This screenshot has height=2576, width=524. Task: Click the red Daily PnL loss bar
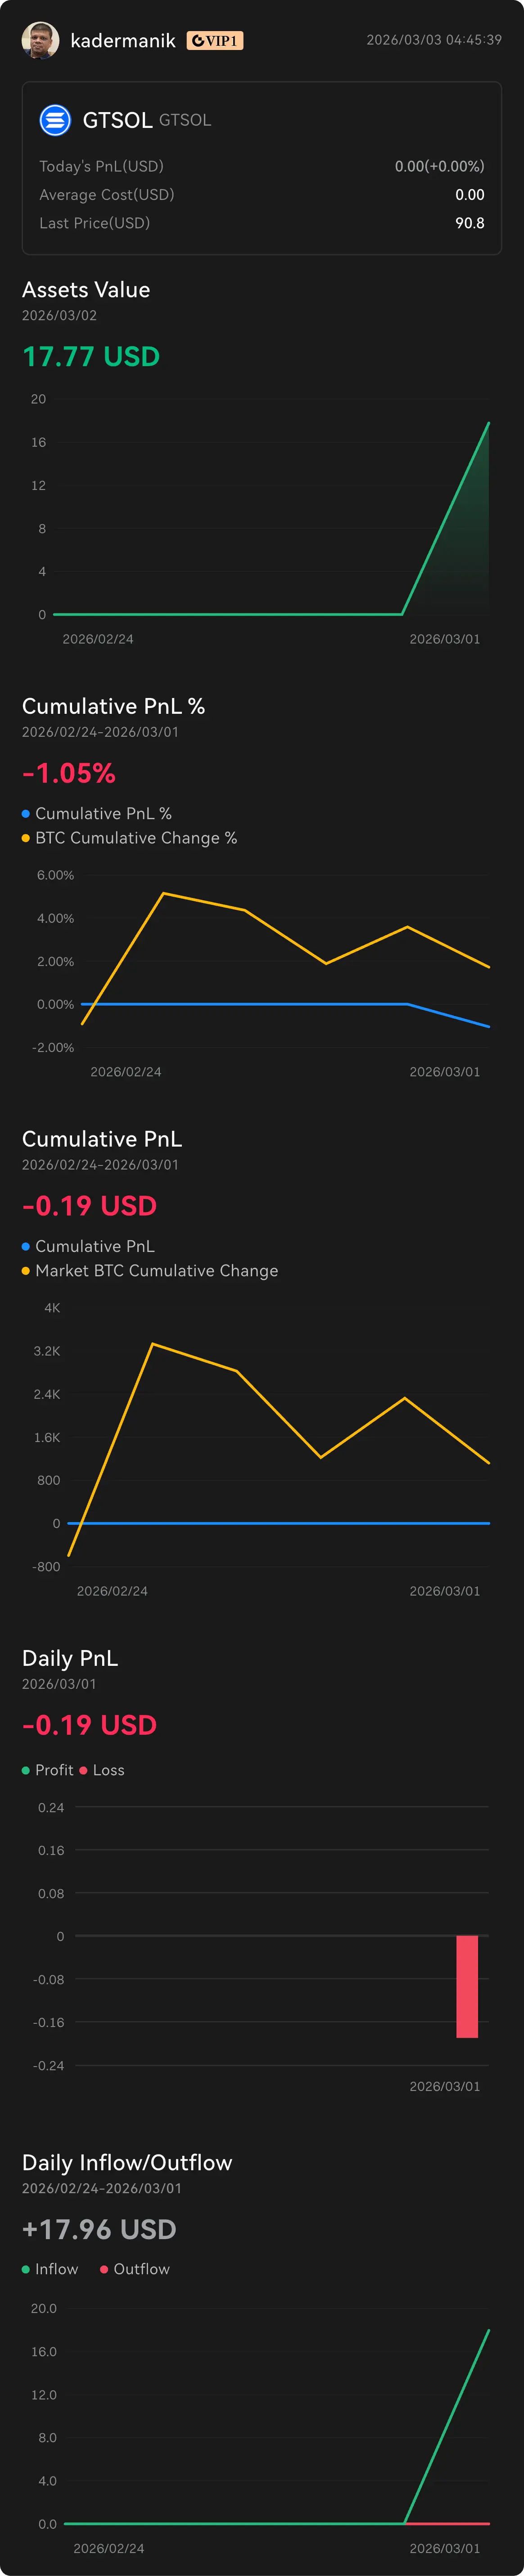[x=467, y=1986]
